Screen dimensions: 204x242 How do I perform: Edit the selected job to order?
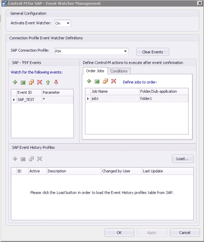pos(97,82)
